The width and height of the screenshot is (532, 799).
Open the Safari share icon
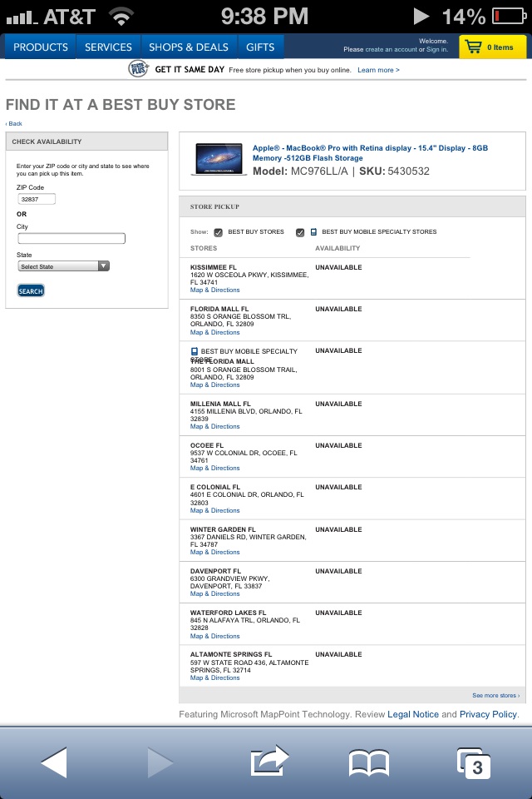tap(269, 761)
